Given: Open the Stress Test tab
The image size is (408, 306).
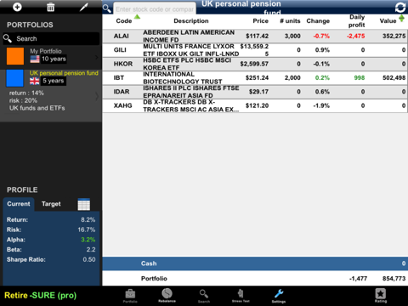Looking at the screenshot, I should click(241, 296).
